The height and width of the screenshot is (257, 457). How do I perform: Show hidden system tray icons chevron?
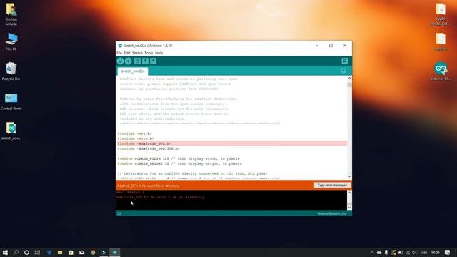pyautogui.click(x=371, y=253)
